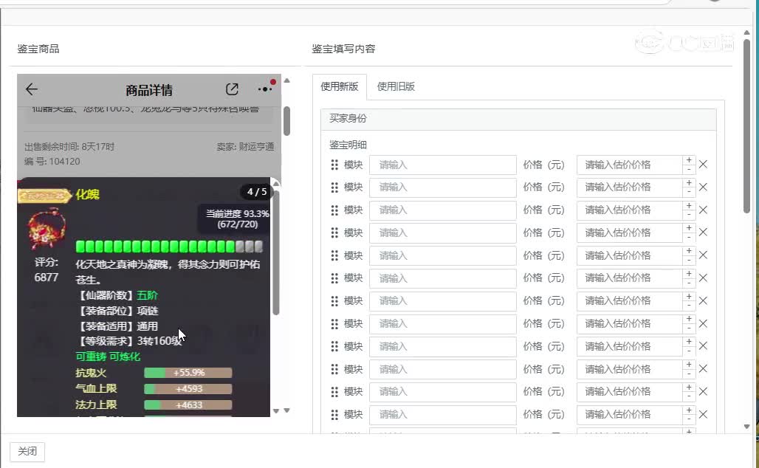Click the X on the last fully visible 模块 row
759x468 pixels.
coord(703,414)
